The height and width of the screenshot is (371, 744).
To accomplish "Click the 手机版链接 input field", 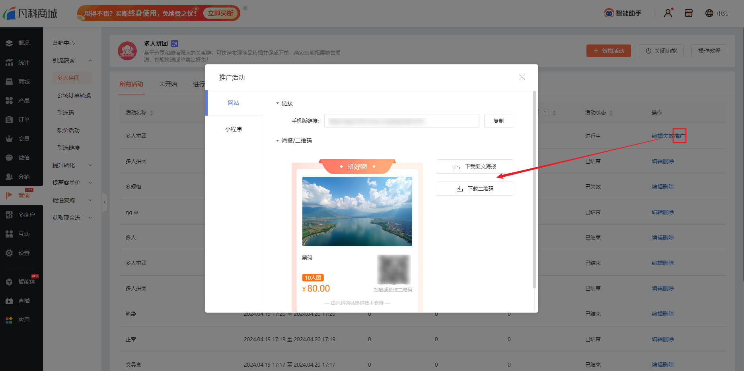I will (401, 121).
